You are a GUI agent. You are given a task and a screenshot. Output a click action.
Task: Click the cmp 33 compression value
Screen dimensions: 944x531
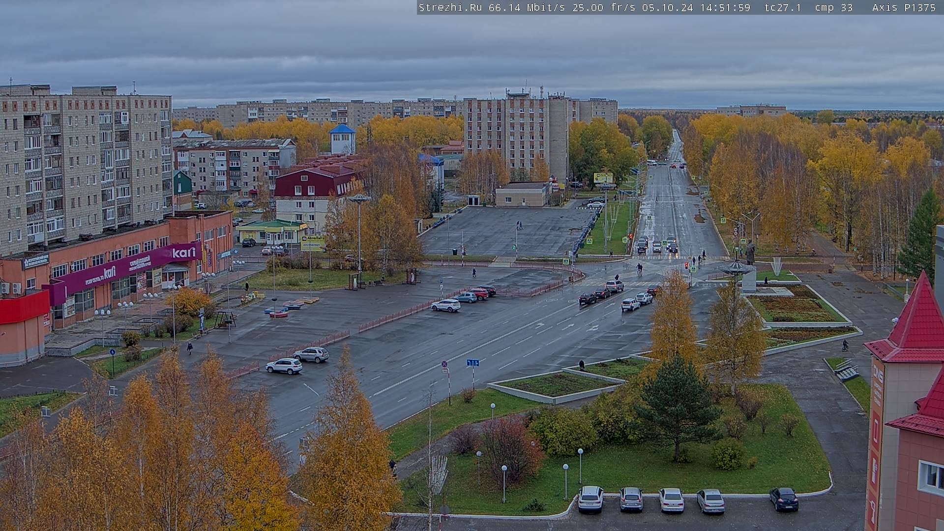[x=833, y=7]
